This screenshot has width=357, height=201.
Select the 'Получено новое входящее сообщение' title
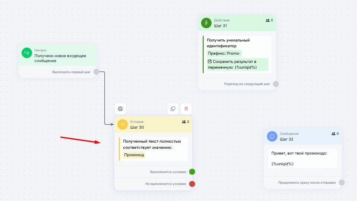pos(60,58)
